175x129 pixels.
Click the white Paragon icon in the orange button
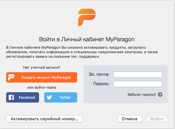(11, 77)
